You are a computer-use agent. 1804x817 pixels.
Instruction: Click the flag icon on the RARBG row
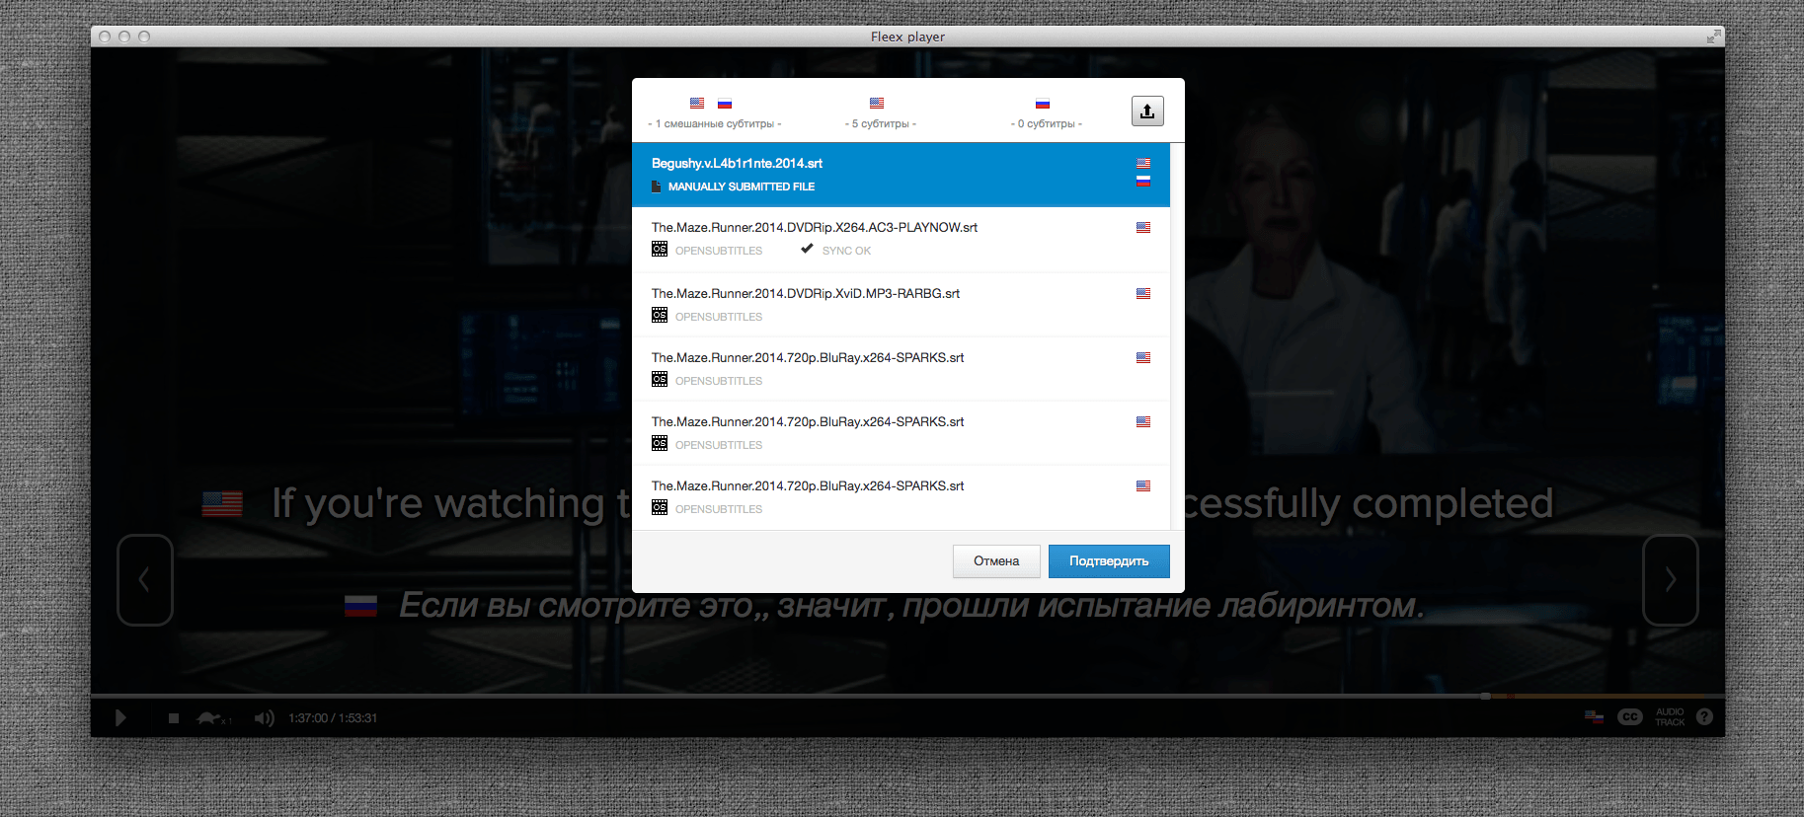pos(1143,294)
